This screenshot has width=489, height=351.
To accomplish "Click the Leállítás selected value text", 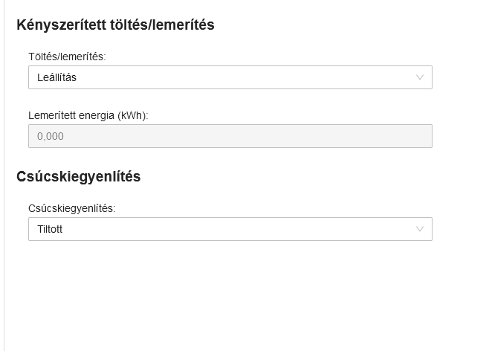I will coord(56,77).
